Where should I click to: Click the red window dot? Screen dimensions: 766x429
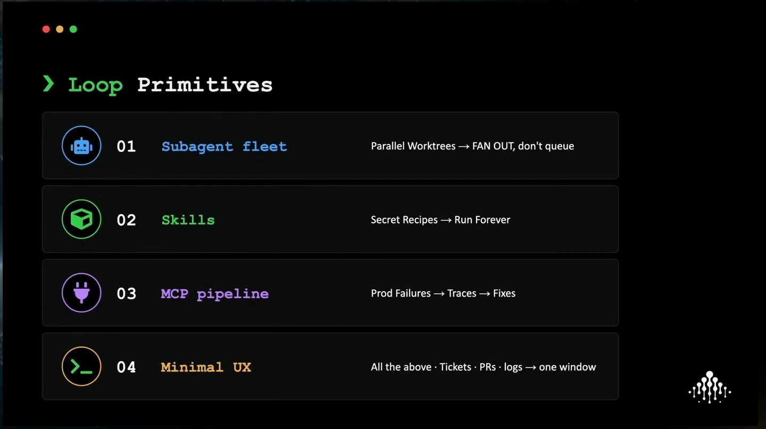coord(46,29)
